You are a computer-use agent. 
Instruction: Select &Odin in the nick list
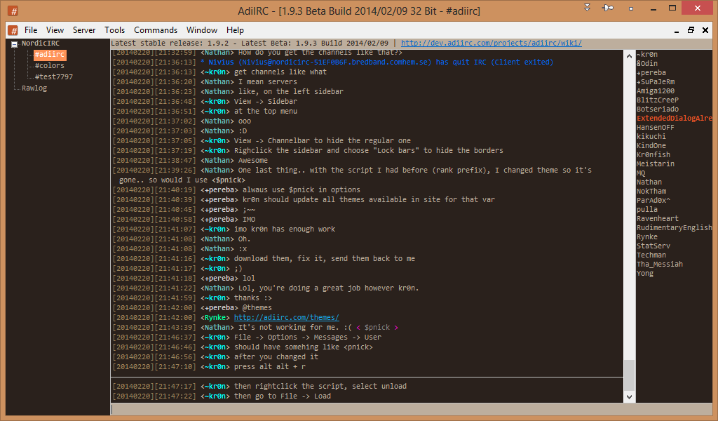point(647,64)
